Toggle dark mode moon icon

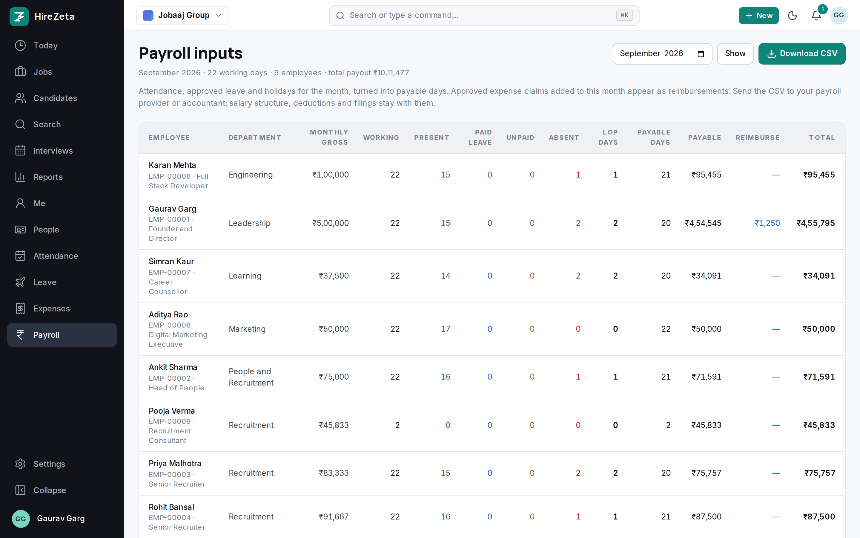pos(793,15)
